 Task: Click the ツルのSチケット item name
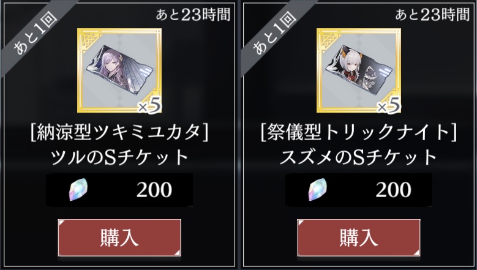click(119, 157)
